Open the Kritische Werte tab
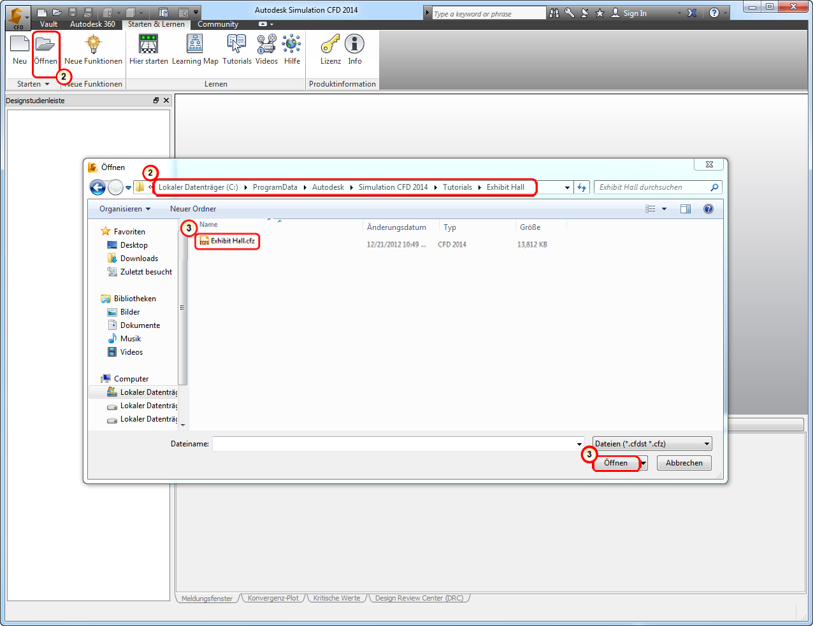This screenshot has width=813, height=626. coord(337,598)
